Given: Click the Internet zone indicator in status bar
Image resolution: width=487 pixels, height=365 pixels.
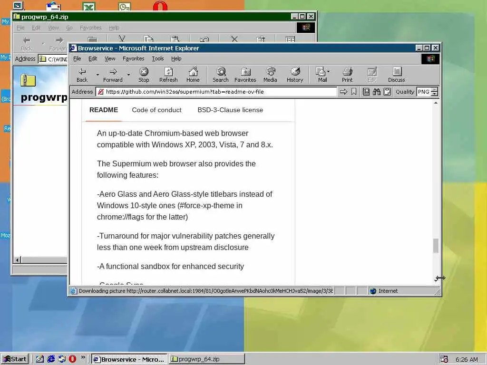Looking at the screenshot, I should tap(384, 291).
